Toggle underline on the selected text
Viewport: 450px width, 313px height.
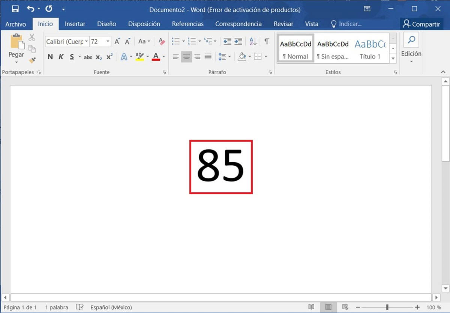(72, 57)
